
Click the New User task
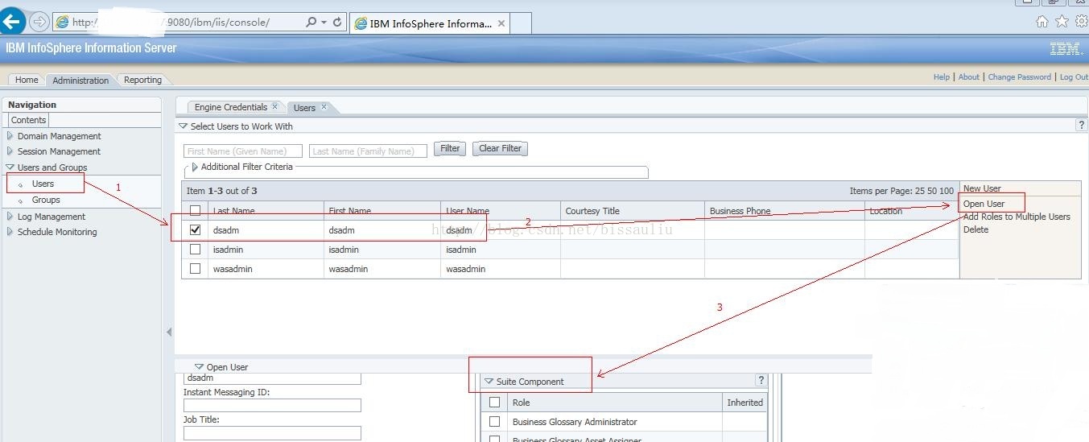982,188
